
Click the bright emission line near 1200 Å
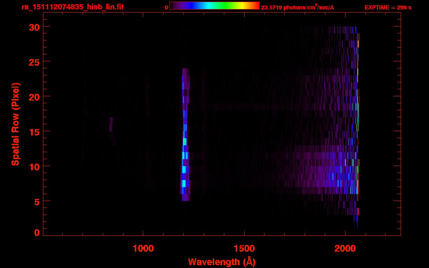click(x=185, y=135)
